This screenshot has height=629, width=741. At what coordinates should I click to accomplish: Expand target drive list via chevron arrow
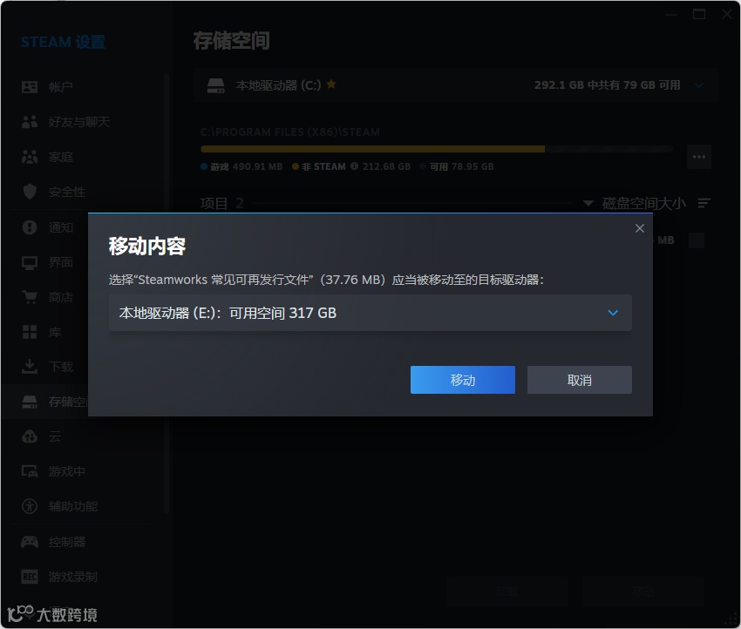coord(613,313)
